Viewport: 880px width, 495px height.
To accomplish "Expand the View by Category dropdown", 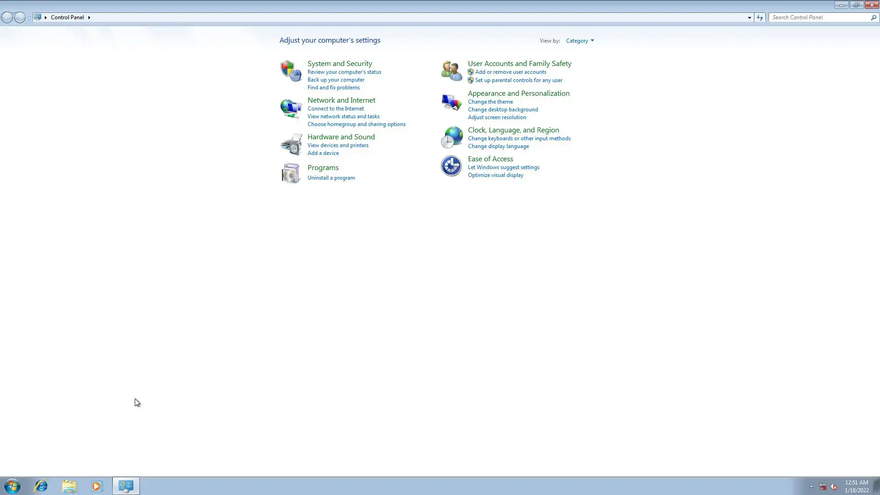I will tap(579, 41).
